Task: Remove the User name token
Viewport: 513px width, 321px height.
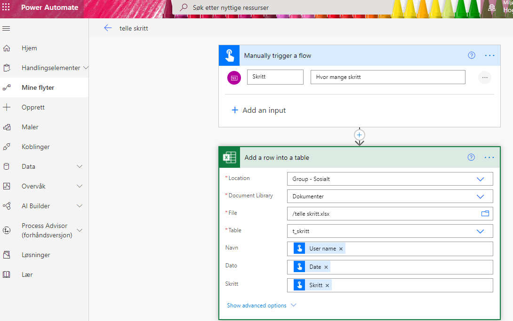Action: (341, 249)
